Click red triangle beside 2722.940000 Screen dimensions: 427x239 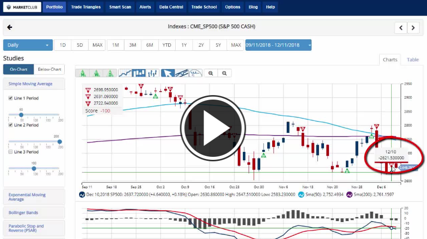88,104
